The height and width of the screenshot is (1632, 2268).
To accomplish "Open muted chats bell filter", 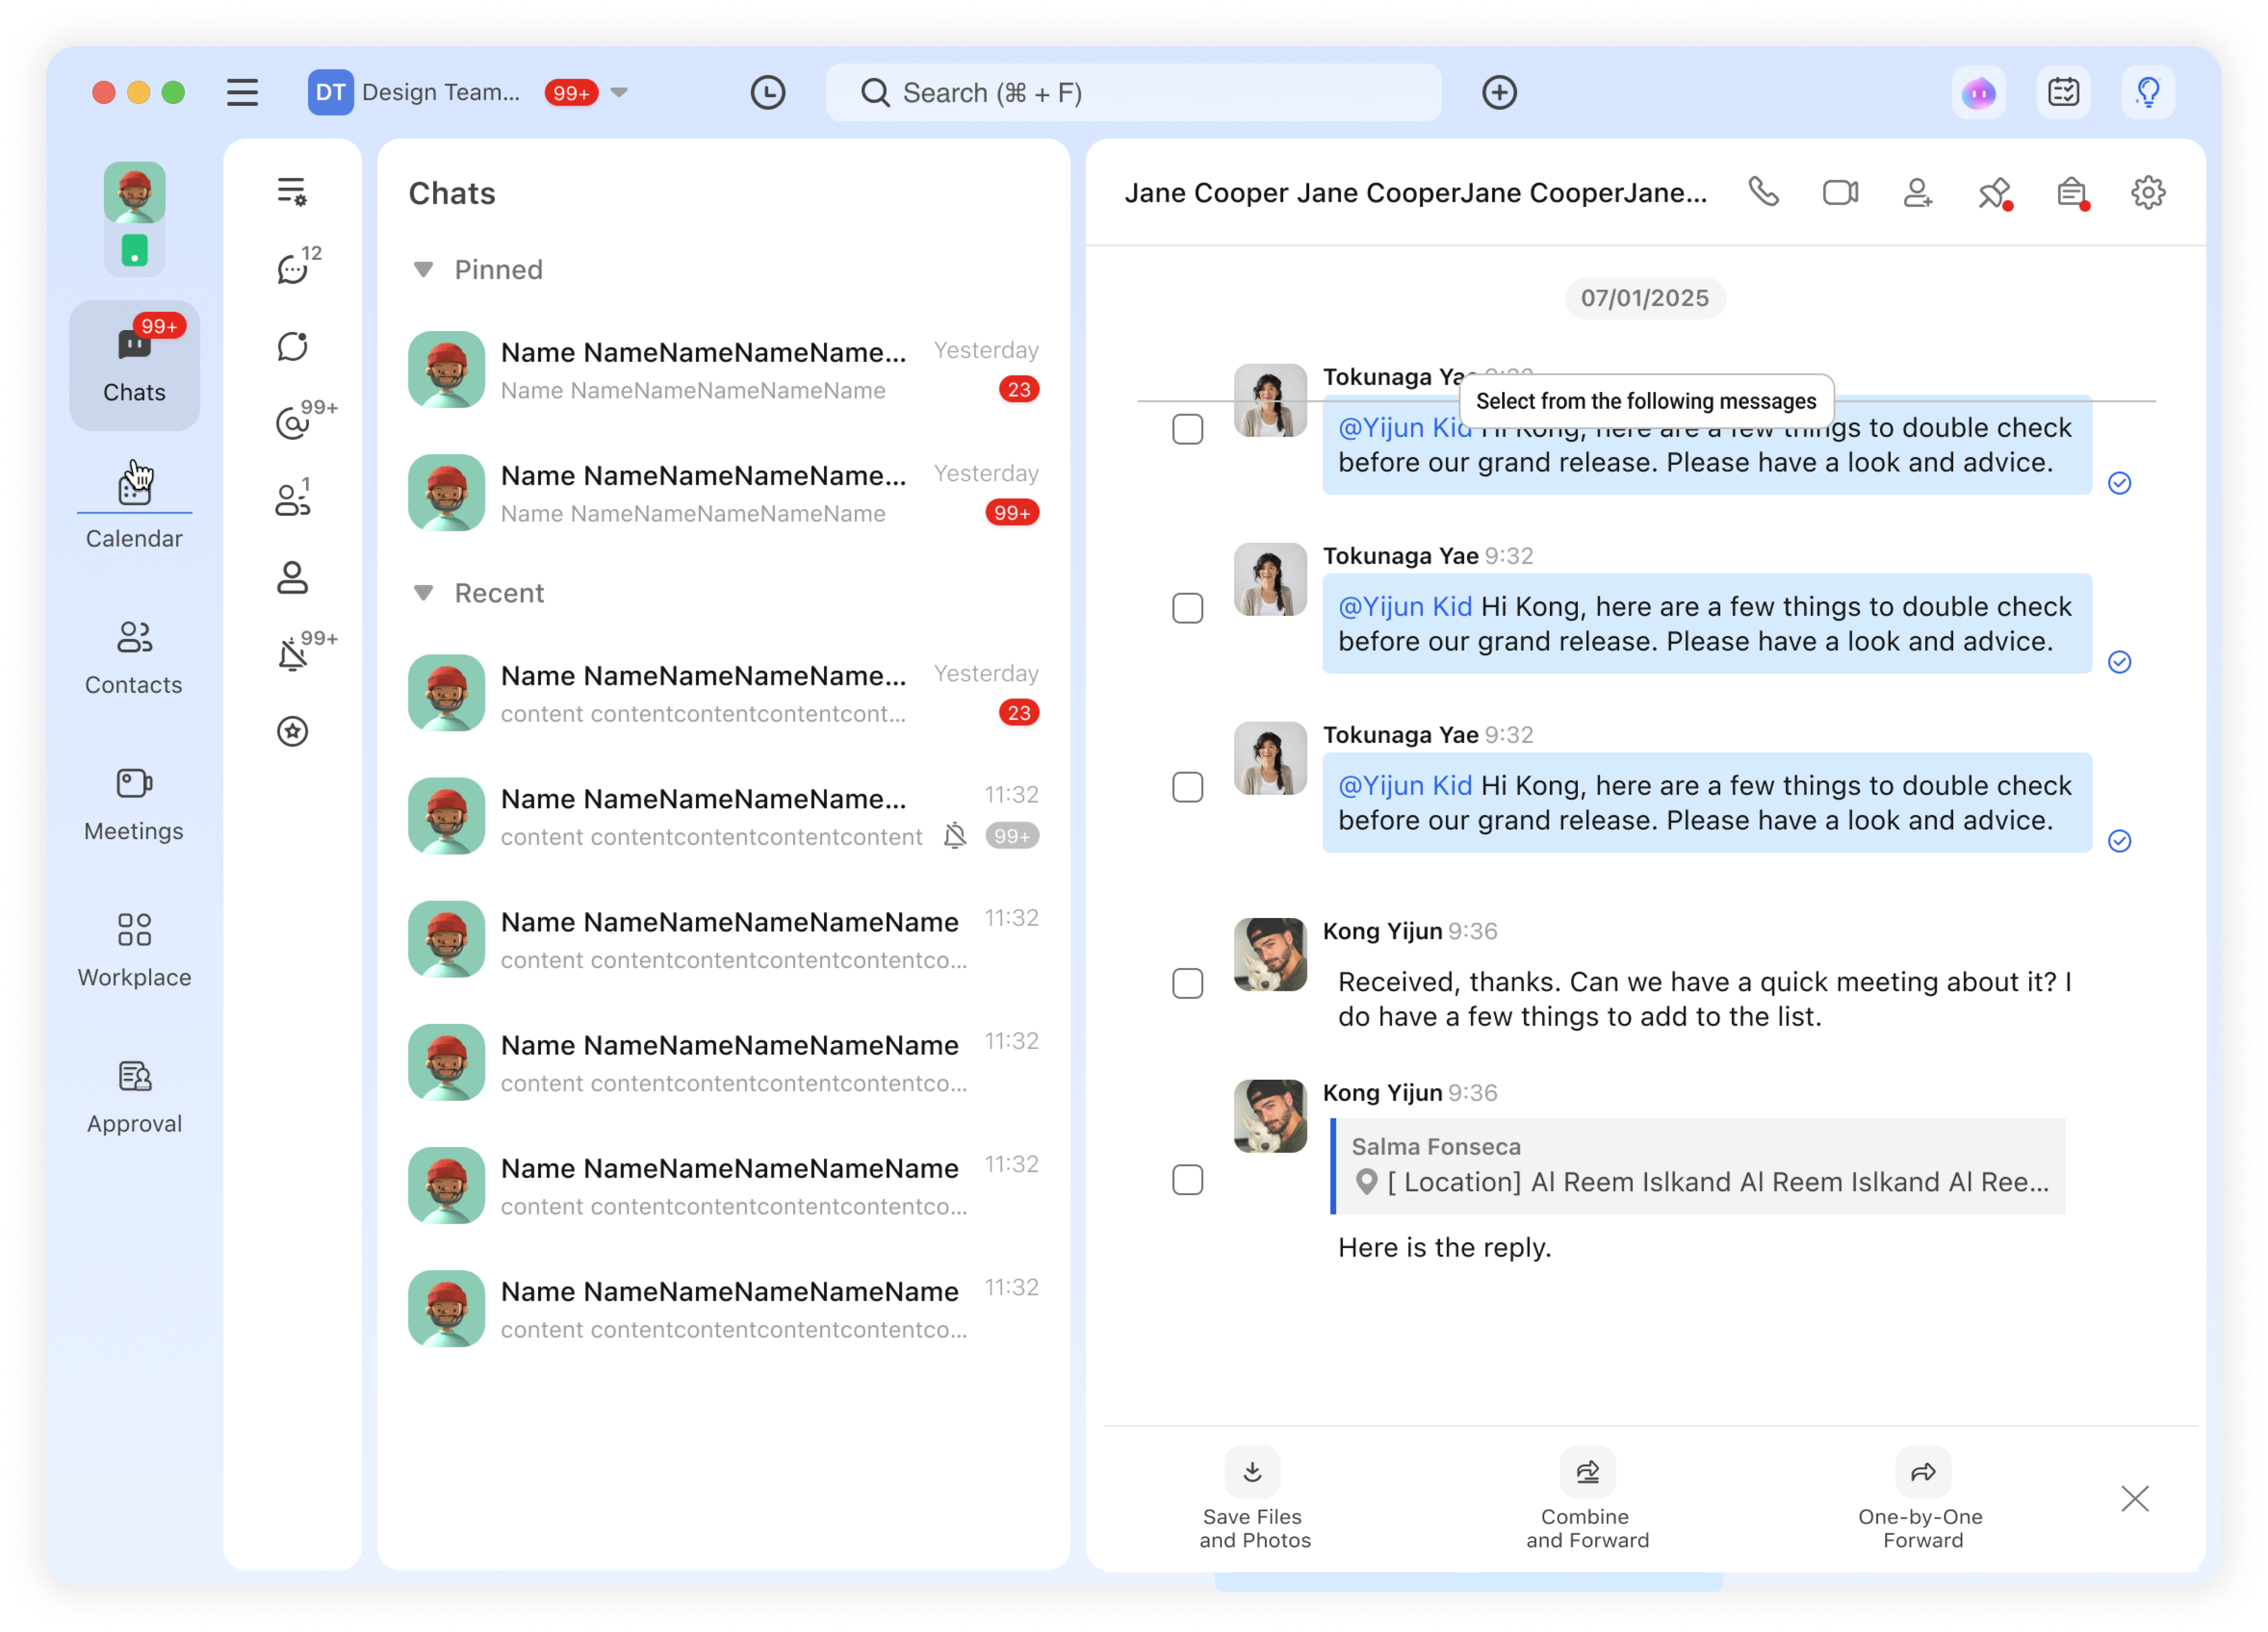I will (292, 655).
